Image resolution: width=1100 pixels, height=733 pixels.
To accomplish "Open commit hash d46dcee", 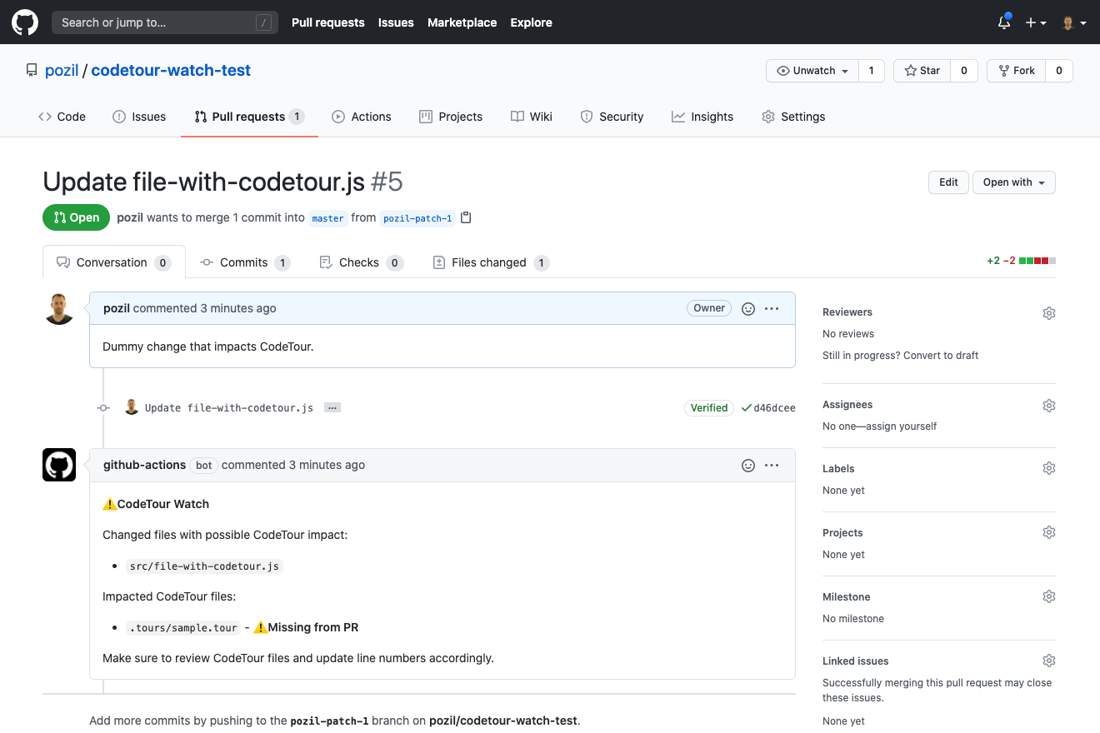I will point(774,408).
